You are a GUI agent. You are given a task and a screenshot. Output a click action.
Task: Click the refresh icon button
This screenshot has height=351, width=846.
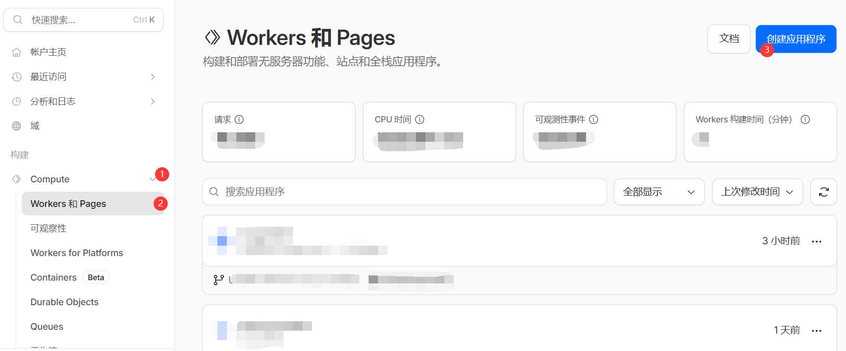pos(824,192)
